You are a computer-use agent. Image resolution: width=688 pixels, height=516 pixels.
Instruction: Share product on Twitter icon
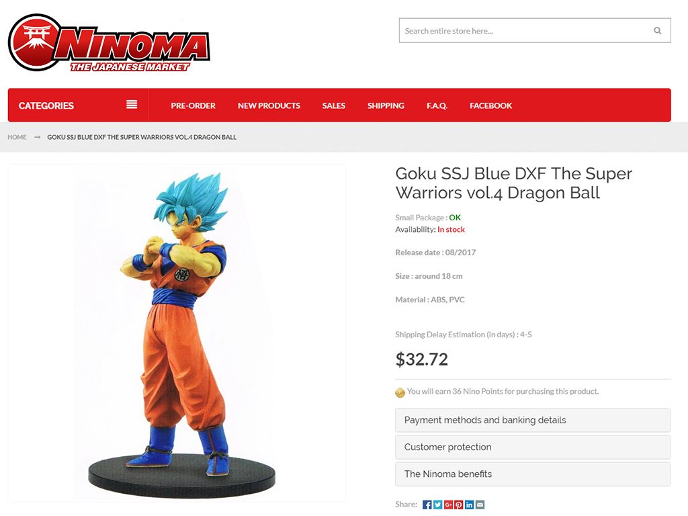(x=437, y=505)
